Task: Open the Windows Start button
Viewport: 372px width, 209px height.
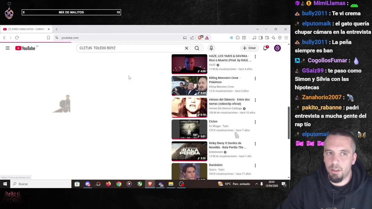Action: pyautogui.click(x=5, y=184)
